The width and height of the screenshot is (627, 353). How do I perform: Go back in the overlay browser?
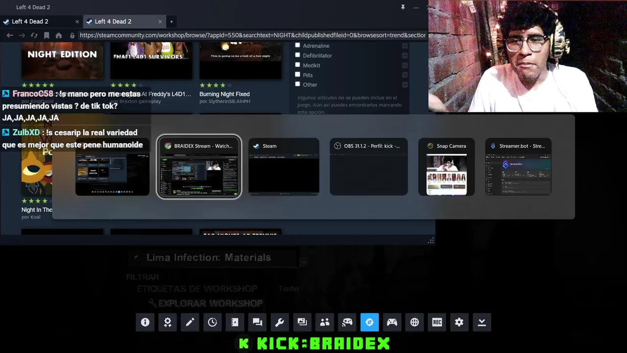[x=10, y=35]
